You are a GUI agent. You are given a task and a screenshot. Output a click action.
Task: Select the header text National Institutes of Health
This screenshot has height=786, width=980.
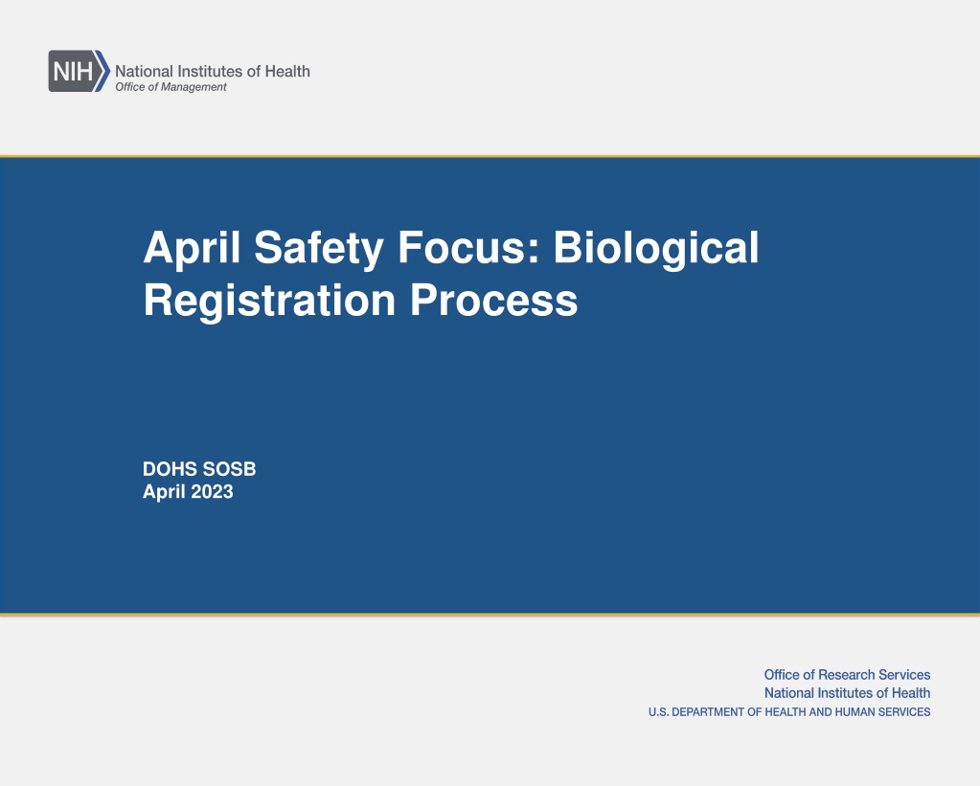pos(213,71)
